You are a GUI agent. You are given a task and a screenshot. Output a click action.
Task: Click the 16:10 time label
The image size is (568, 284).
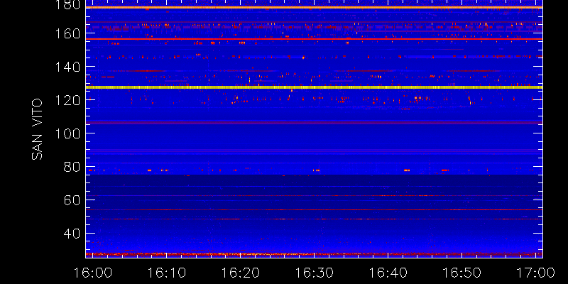tap(167, 273)
